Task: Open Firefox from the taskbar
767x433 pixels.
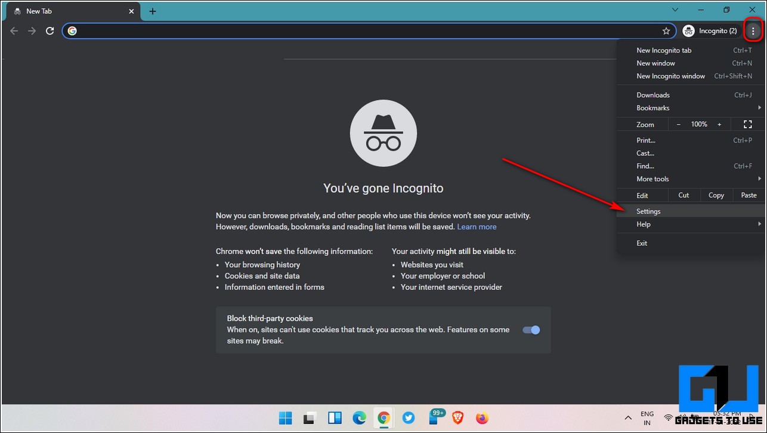Action: (481, 417)
